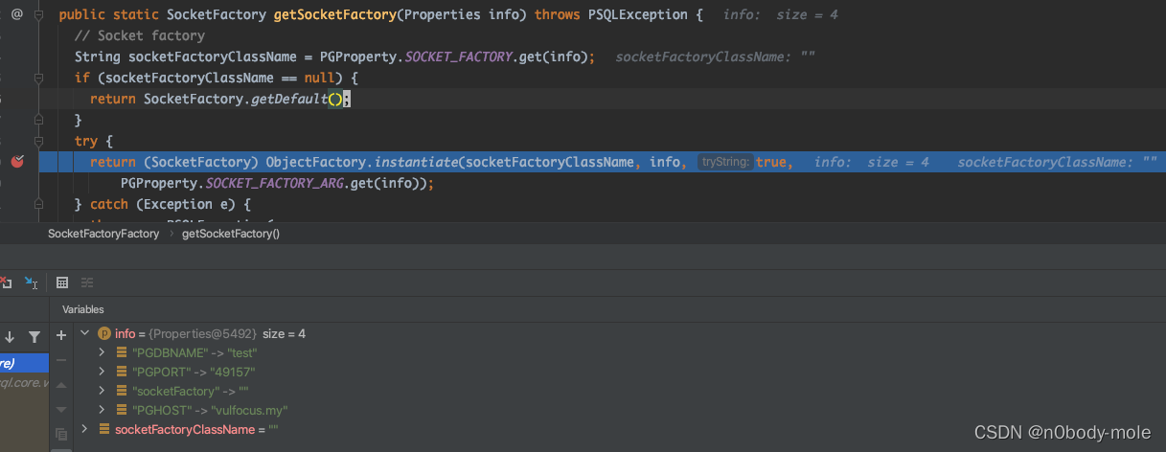The image size is (1166, 452).
Task: Open the frames filter funnel icon
Action: pyautogui.click(x=34, y=337)
